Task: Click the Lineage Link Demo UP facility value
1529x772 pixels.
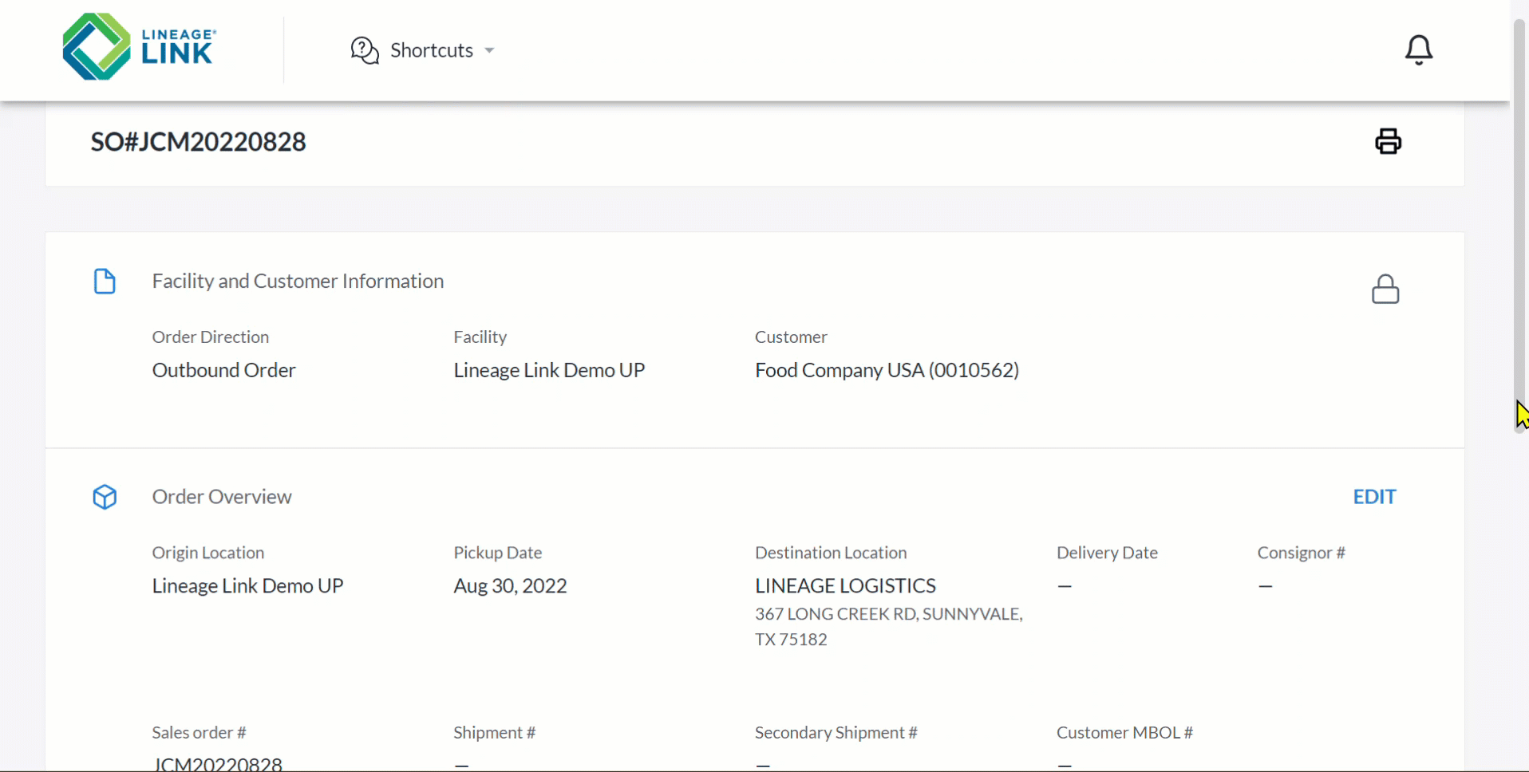Action: [x=549, y=370]
